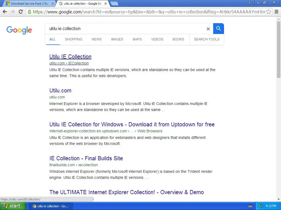Screen dimensions: 281x210
Task: Open IE Collection - Final Builds Site result
Action: click(x=86, y=158)
